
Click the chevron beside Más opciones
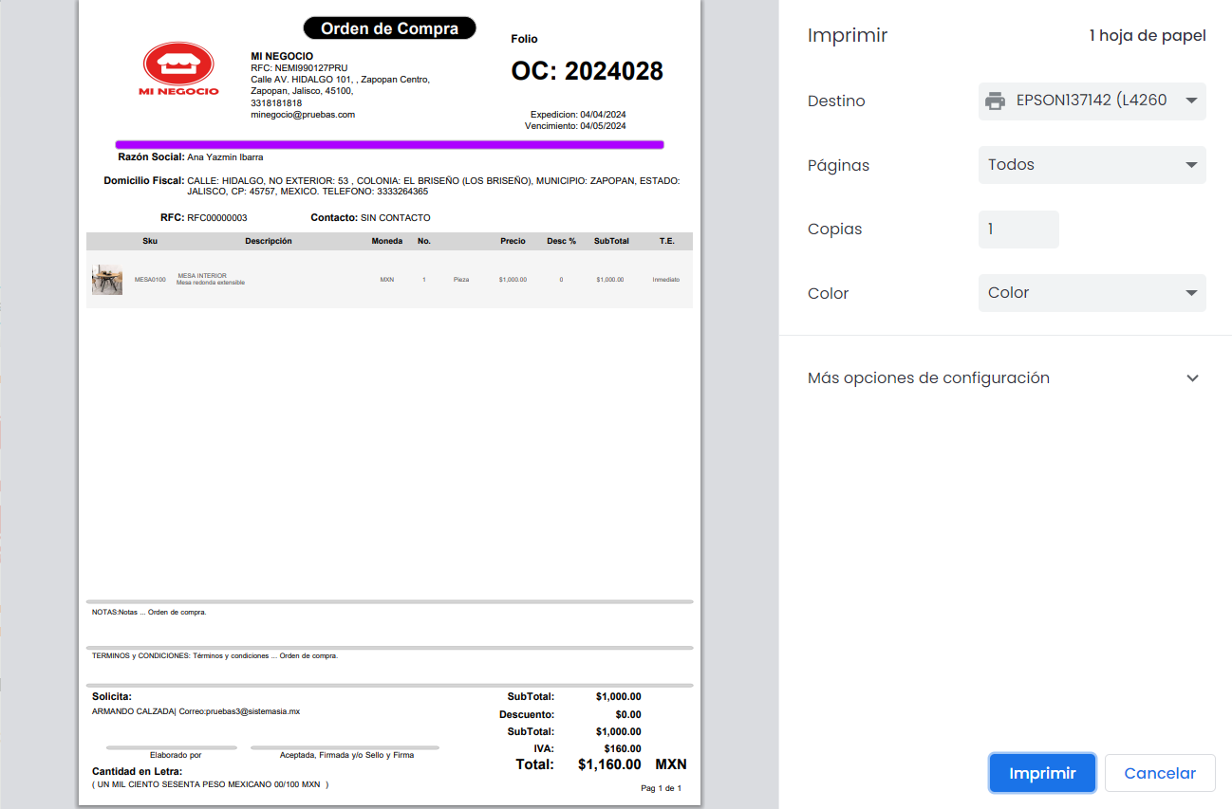(1192, 377)
